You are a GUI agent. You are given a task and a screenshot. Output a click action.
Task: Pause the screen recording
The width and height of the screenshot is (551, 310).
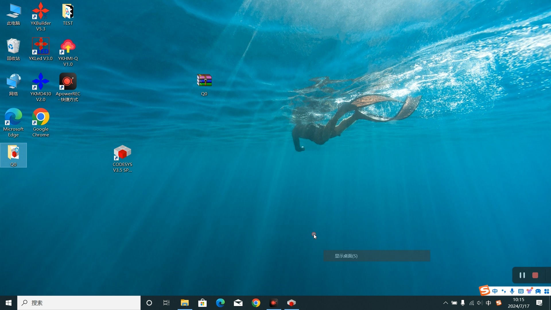pyautogui.click(x=522, y=275)
